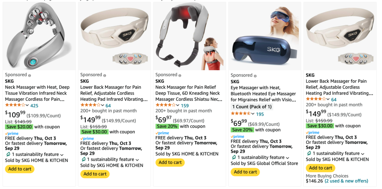Add the SKG eye massager to cart

click(x=245, y=172)
